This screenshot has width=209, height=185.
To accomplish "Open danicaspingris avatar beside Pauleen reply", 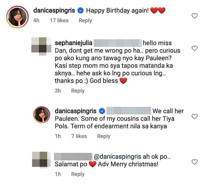I will (42, 115).
